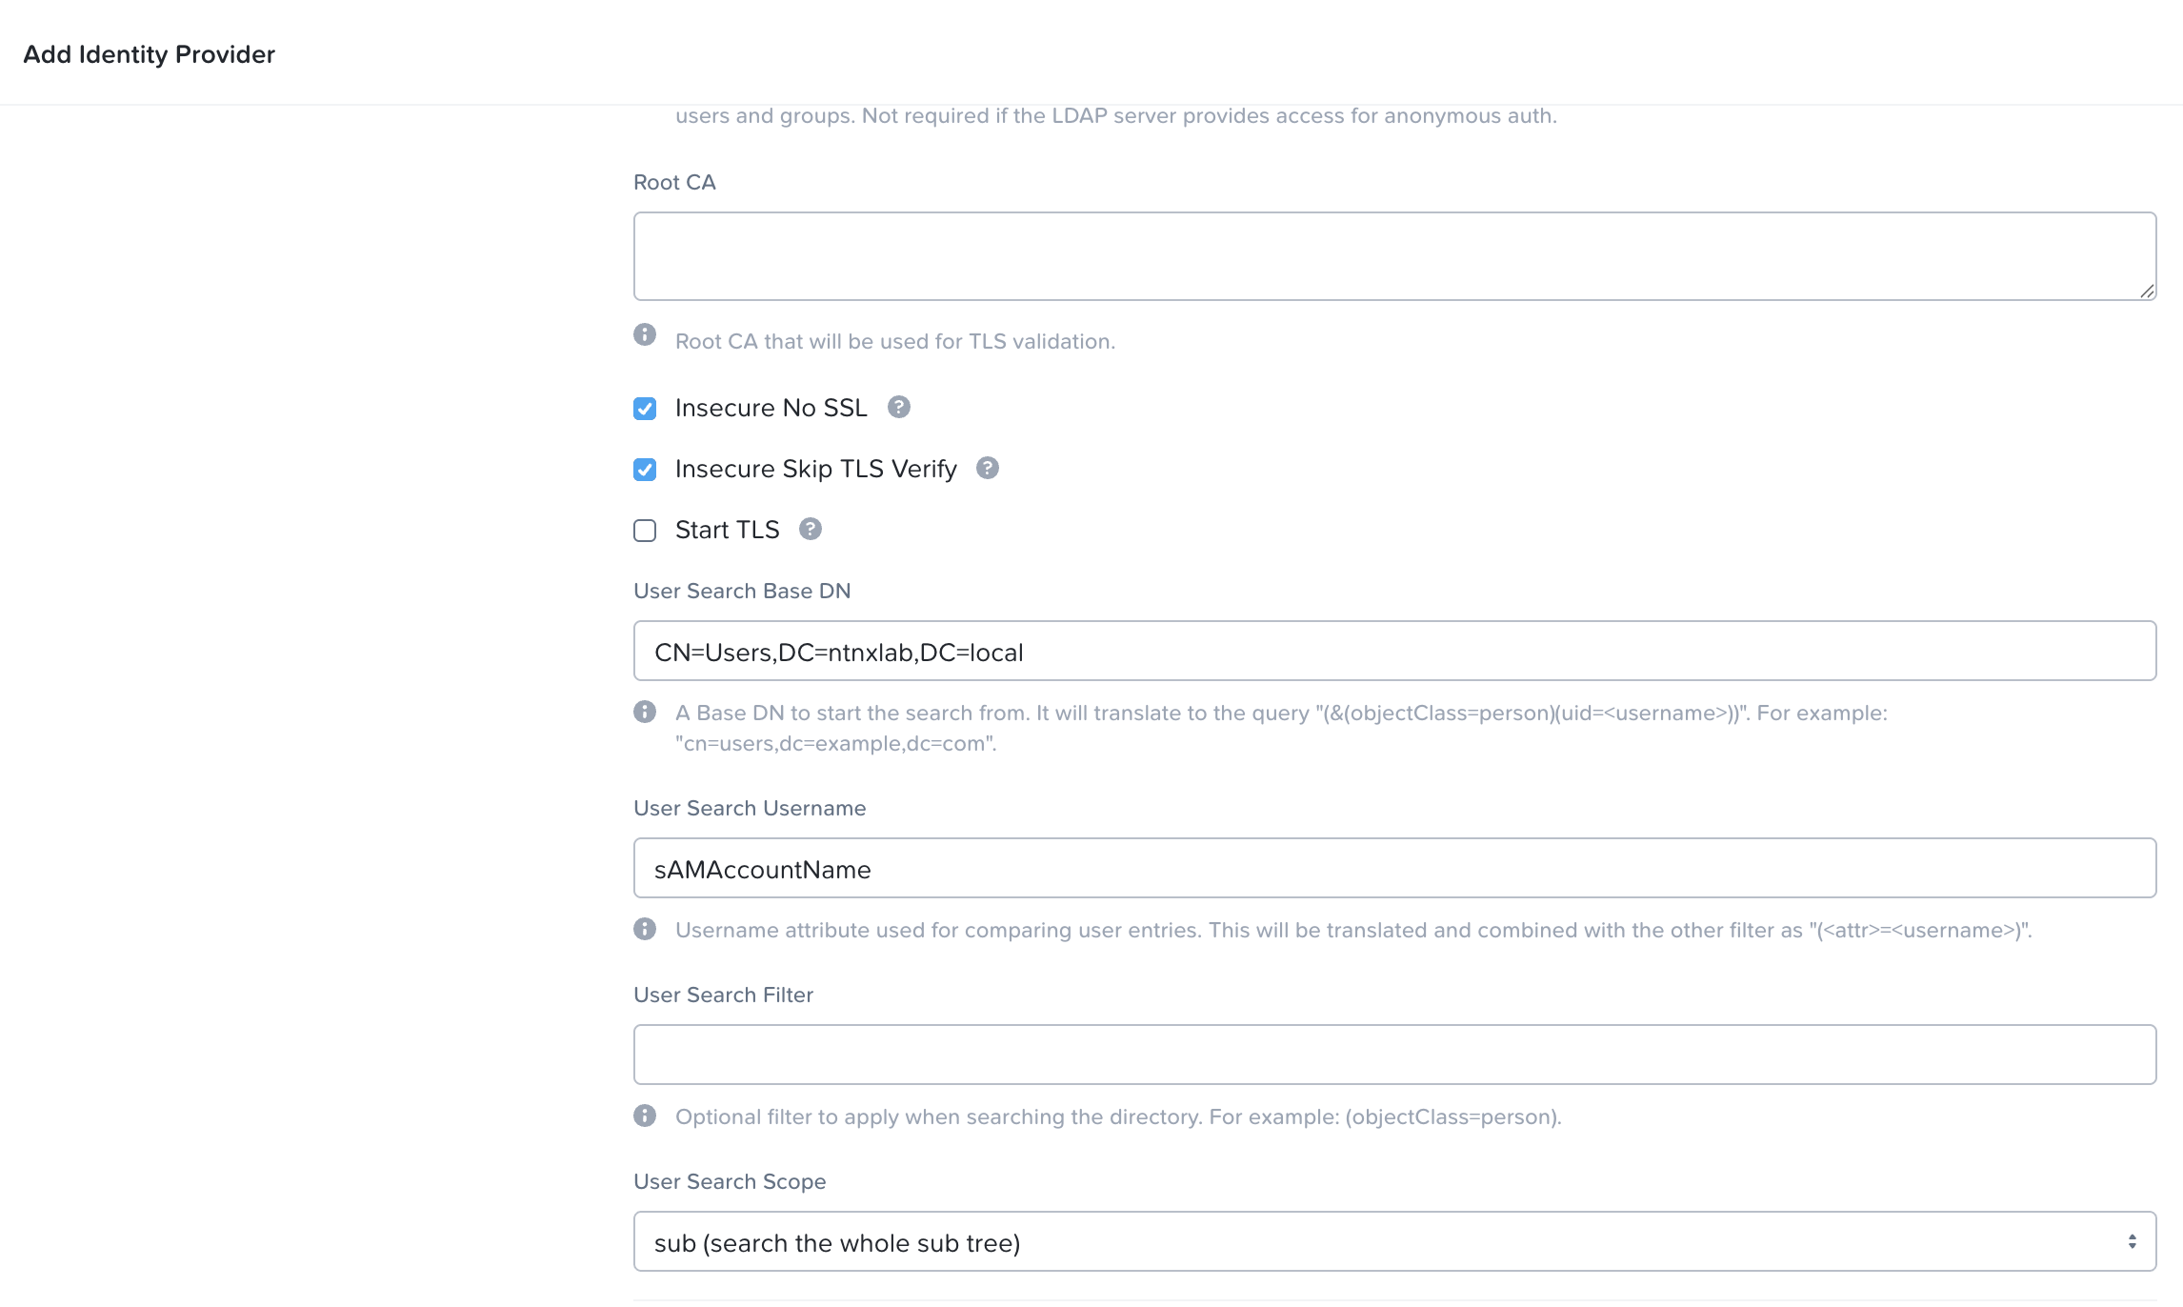
Task: Click the empty User Search Filter field
Action: point(1394,1056)
